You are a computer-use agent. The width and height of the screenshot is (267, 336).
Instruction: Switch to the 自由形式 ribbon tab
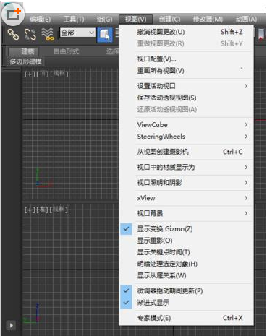[x=66, y=51]
